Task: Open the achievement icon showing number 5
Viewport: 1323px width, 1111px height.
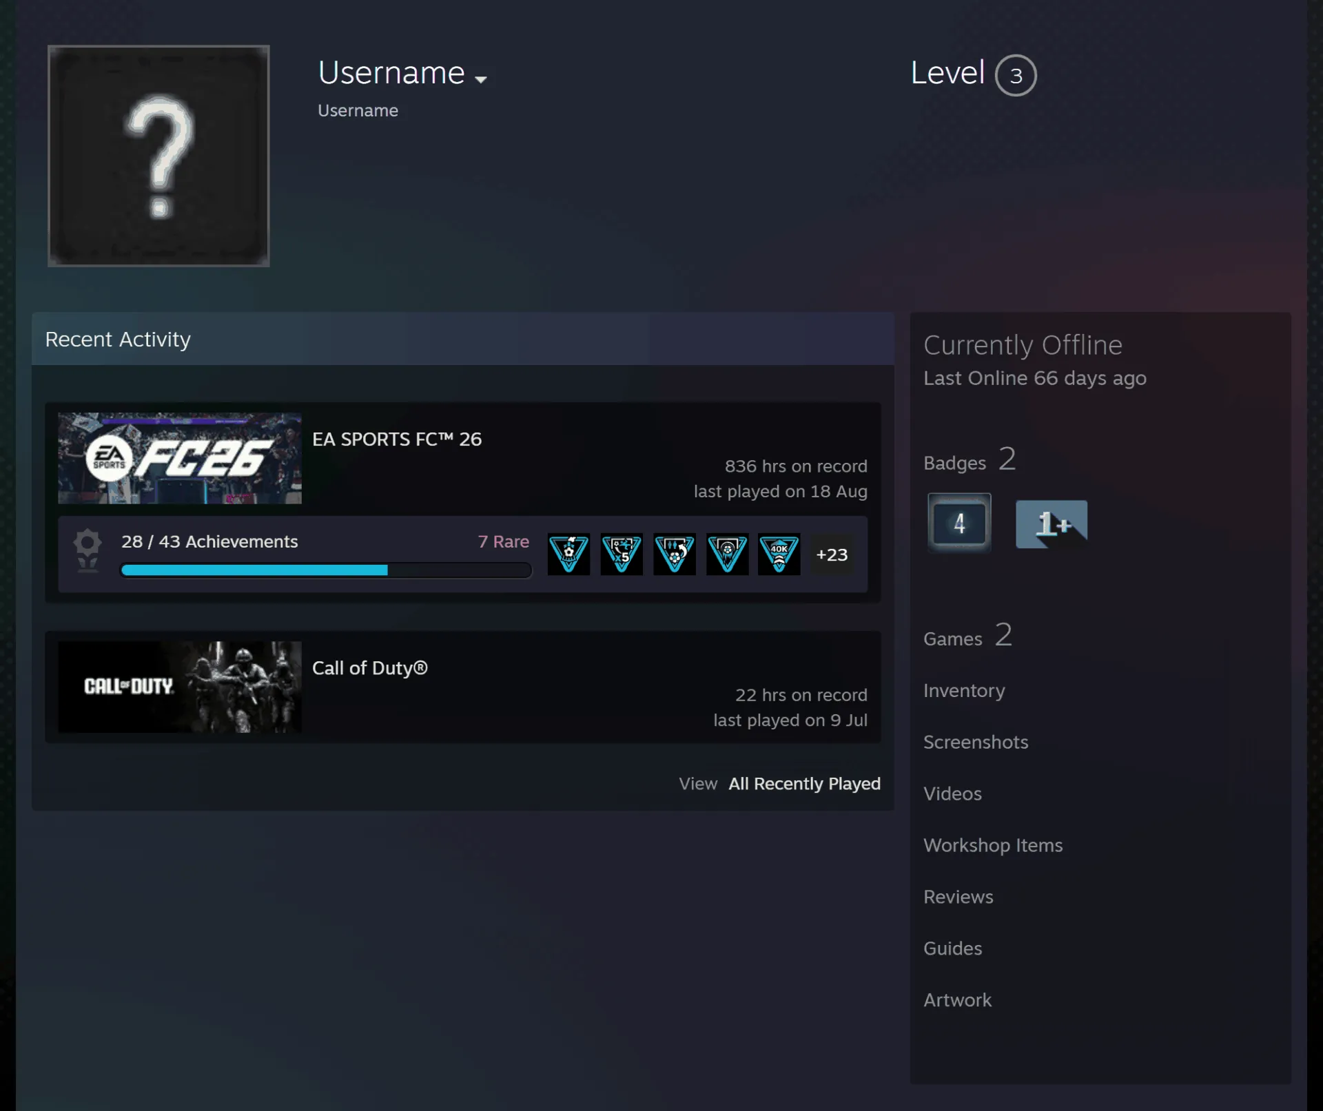Action: (622, 554)
